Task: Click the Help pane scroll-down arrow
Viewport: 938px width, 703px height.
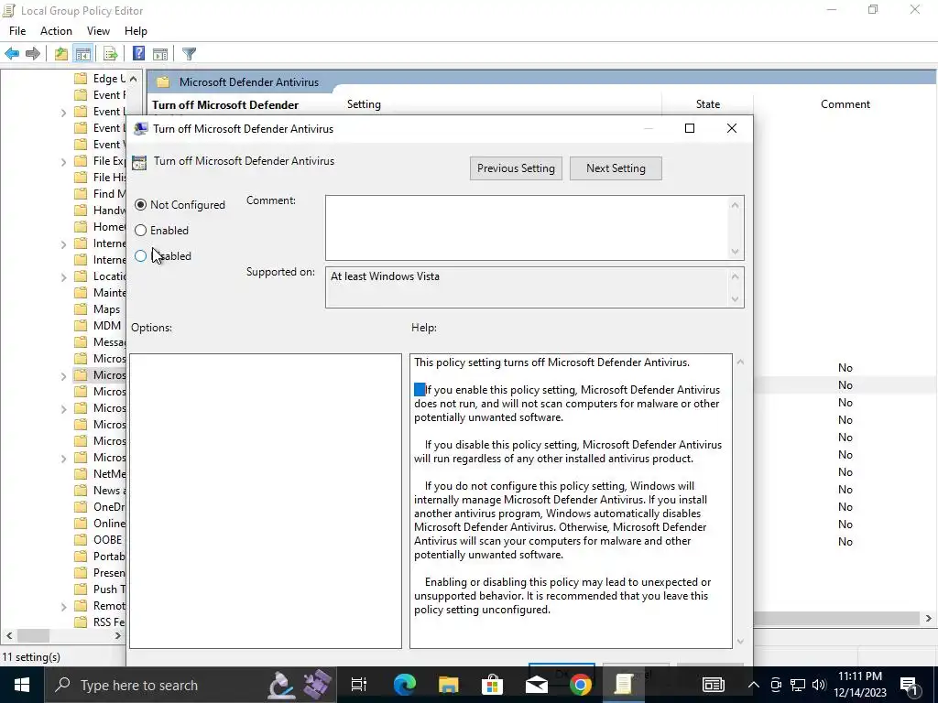Action: pyautogui.click(x=740, y=641)
